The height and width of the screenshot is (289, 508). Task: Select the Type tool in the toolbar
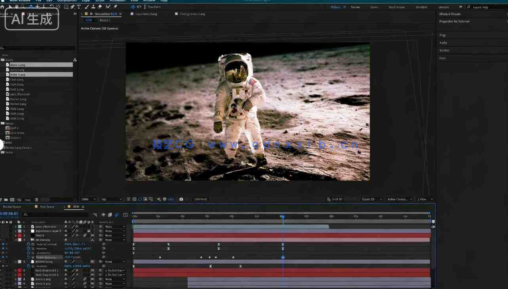point(79,7)
